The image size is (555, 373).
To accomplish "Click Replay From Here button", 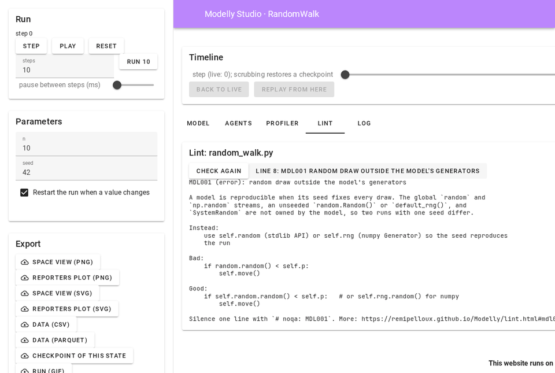I will pos(294,90).
